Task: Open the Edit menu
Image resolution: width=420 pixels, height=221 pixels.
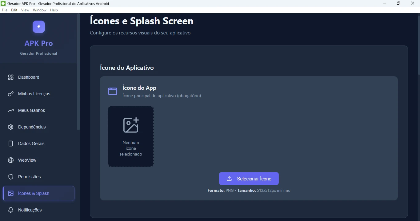Action: point(14,10)
